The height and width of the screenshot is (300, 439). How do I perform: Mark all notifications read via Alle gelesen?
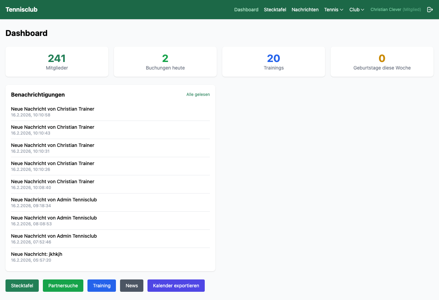point(198,94)
